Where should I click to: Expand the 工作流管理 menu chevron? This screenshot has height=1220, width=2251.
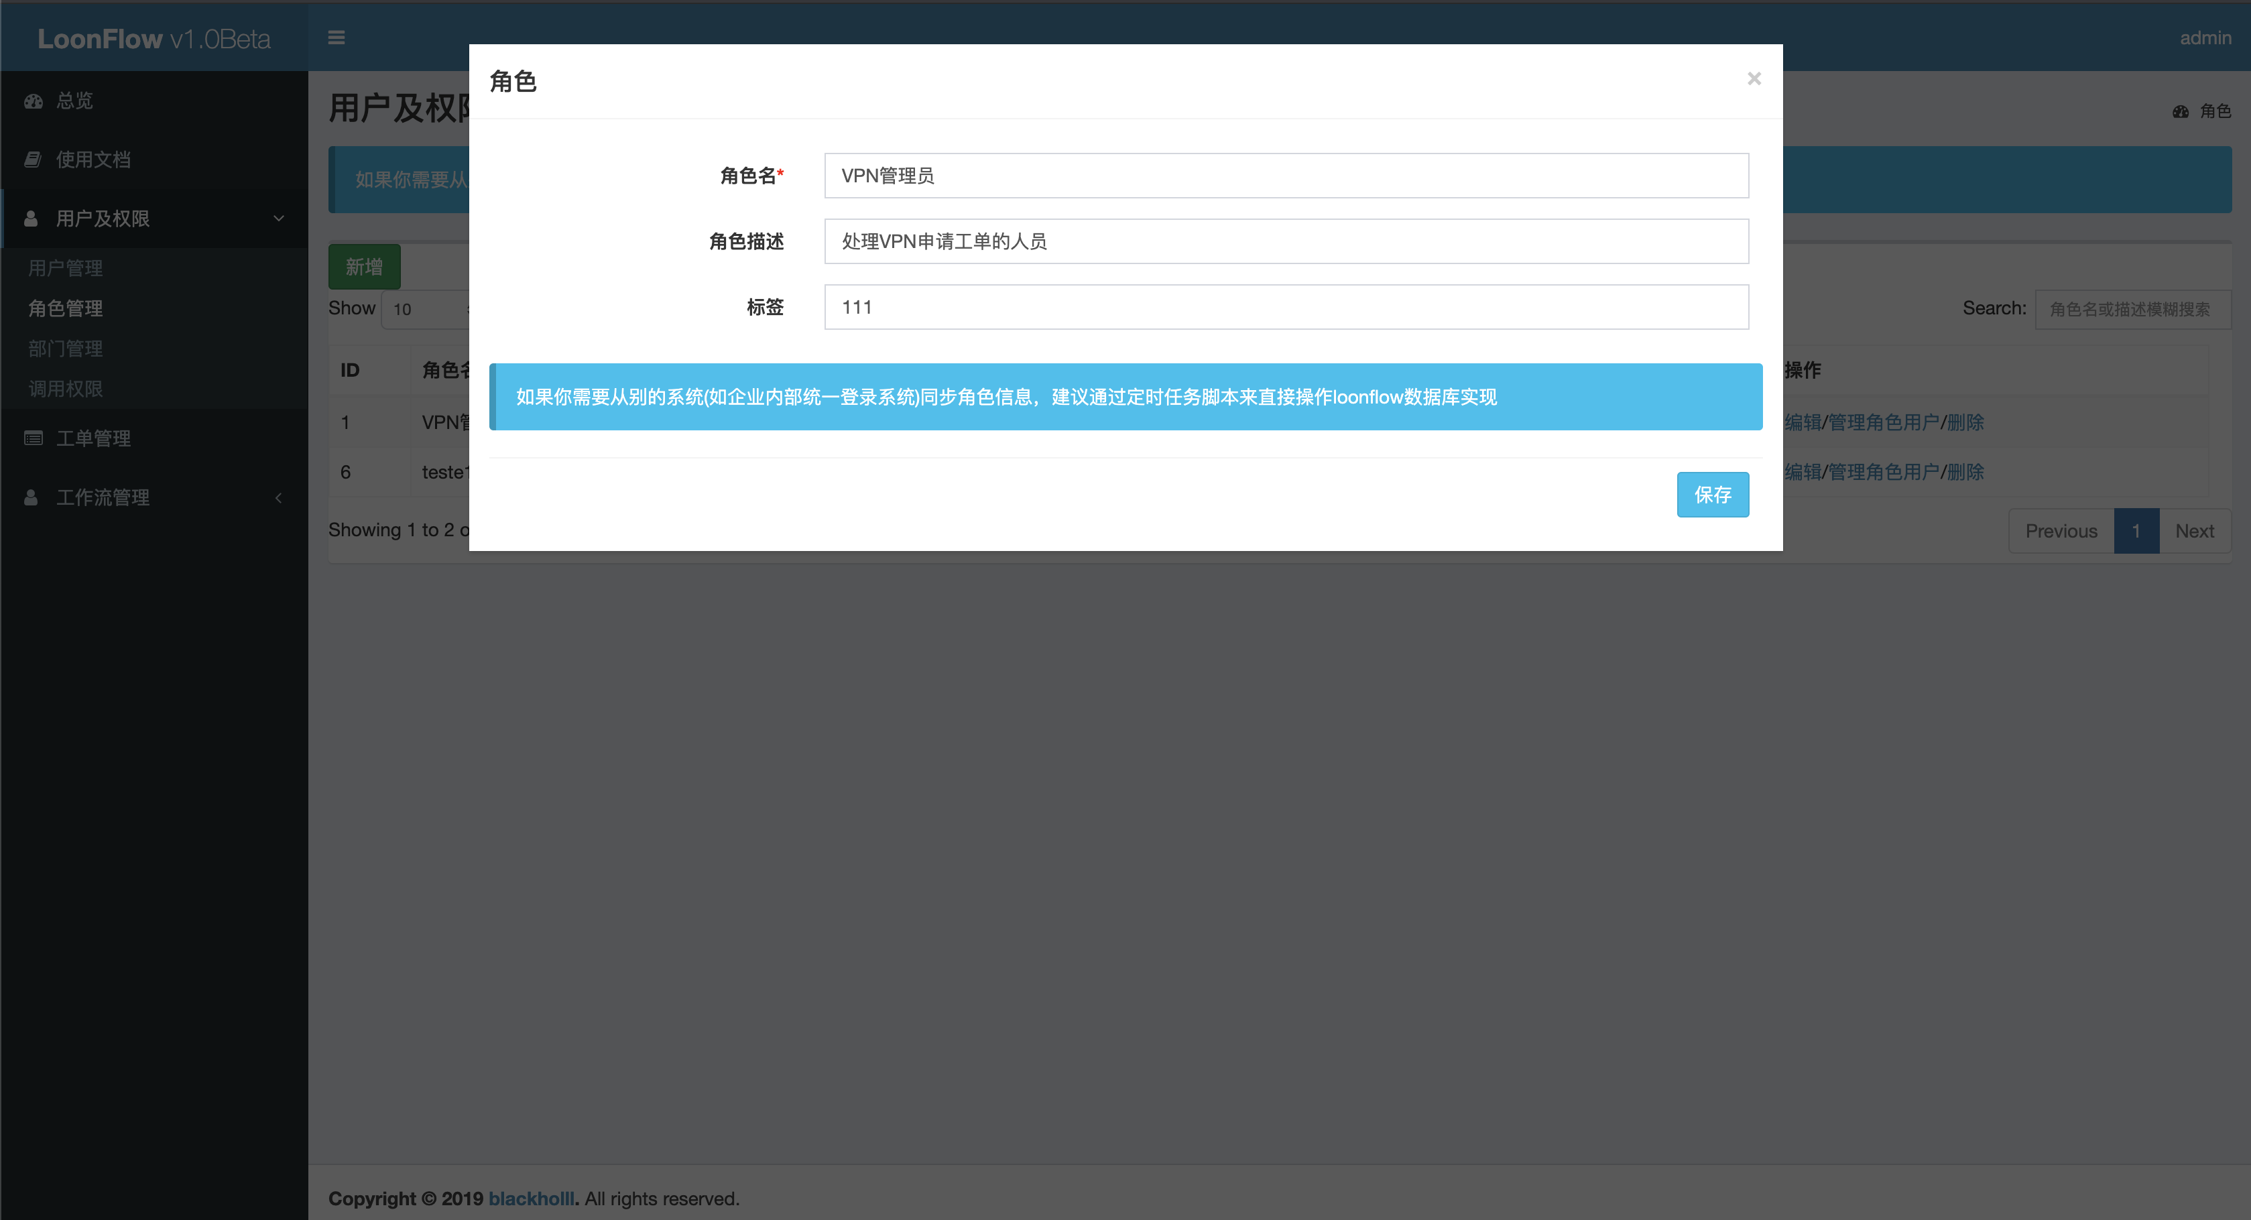(x=279, y=498)
